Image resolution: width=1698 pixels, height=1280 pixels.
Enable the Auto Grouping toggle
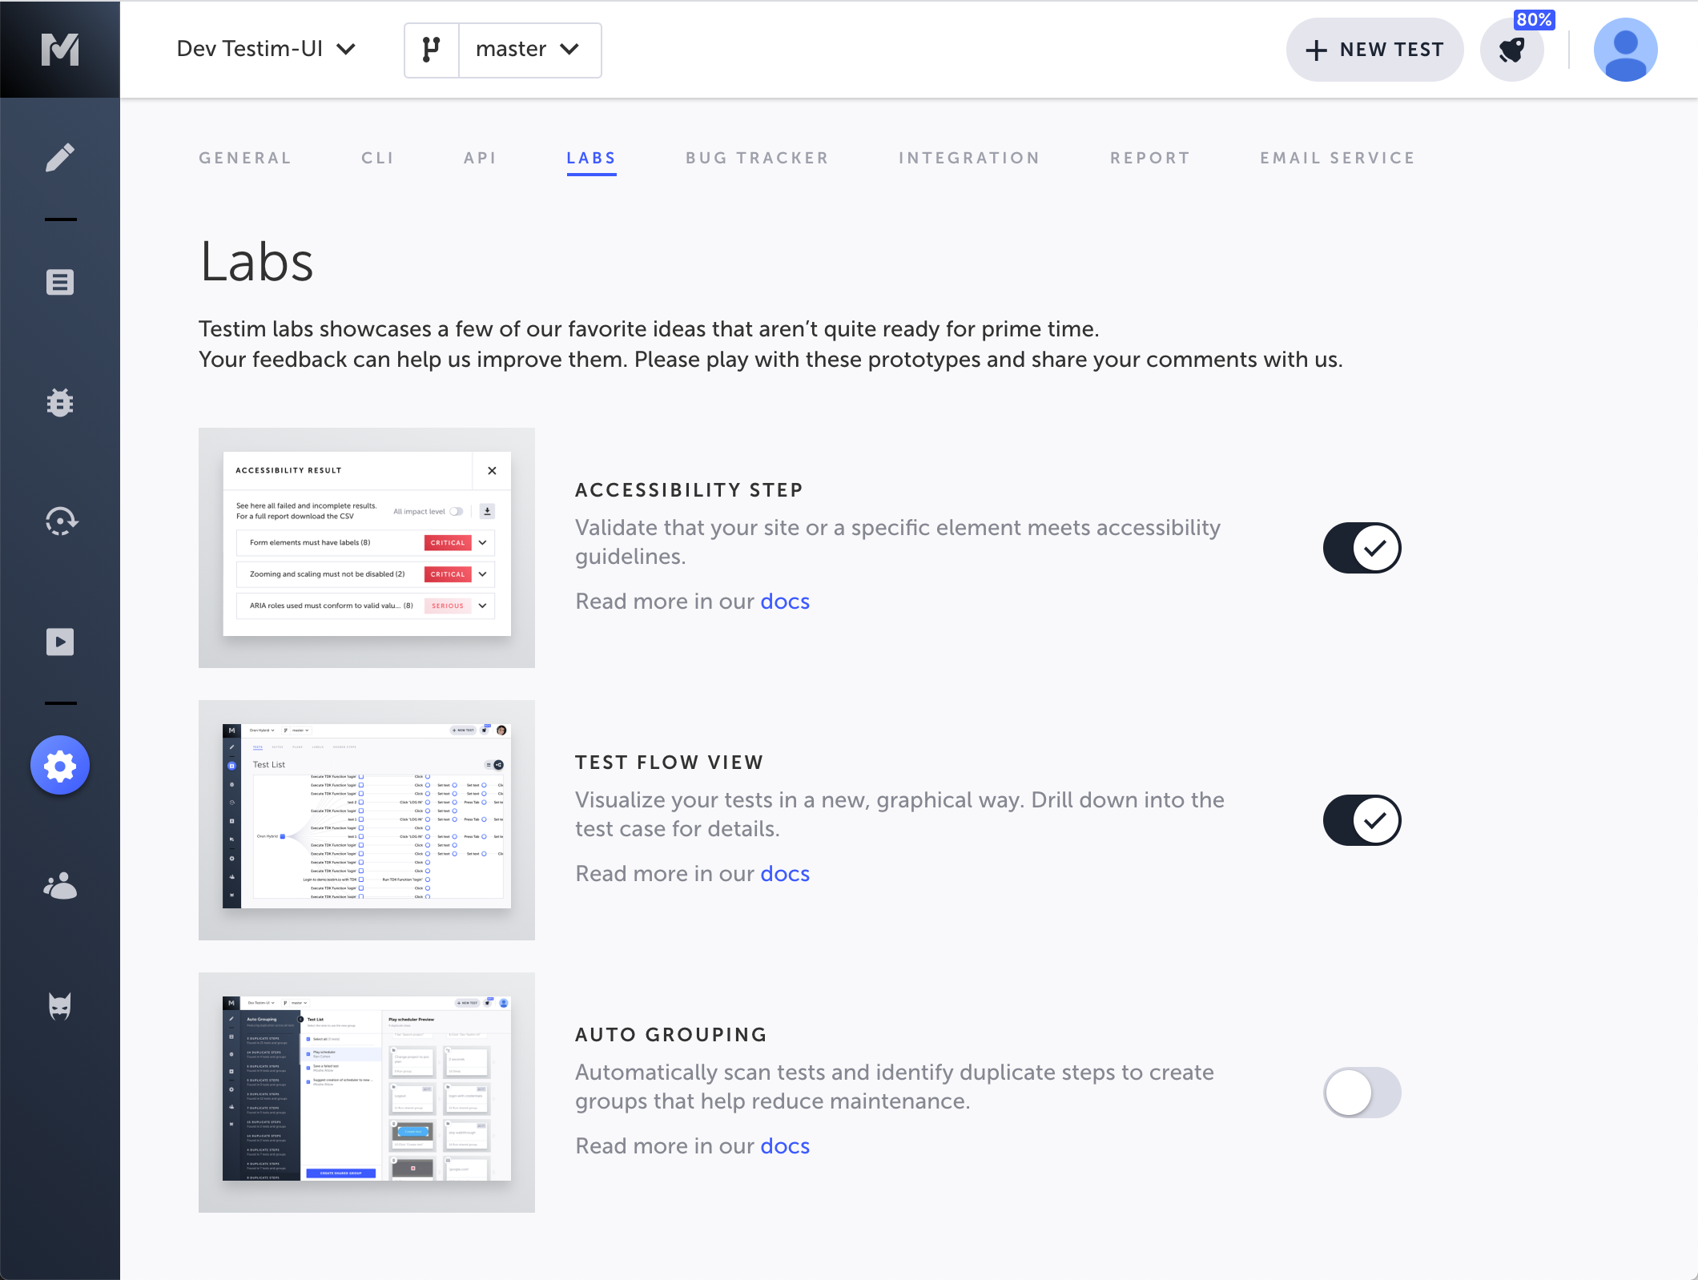pyautogui.click(x=1362, y=1093)
